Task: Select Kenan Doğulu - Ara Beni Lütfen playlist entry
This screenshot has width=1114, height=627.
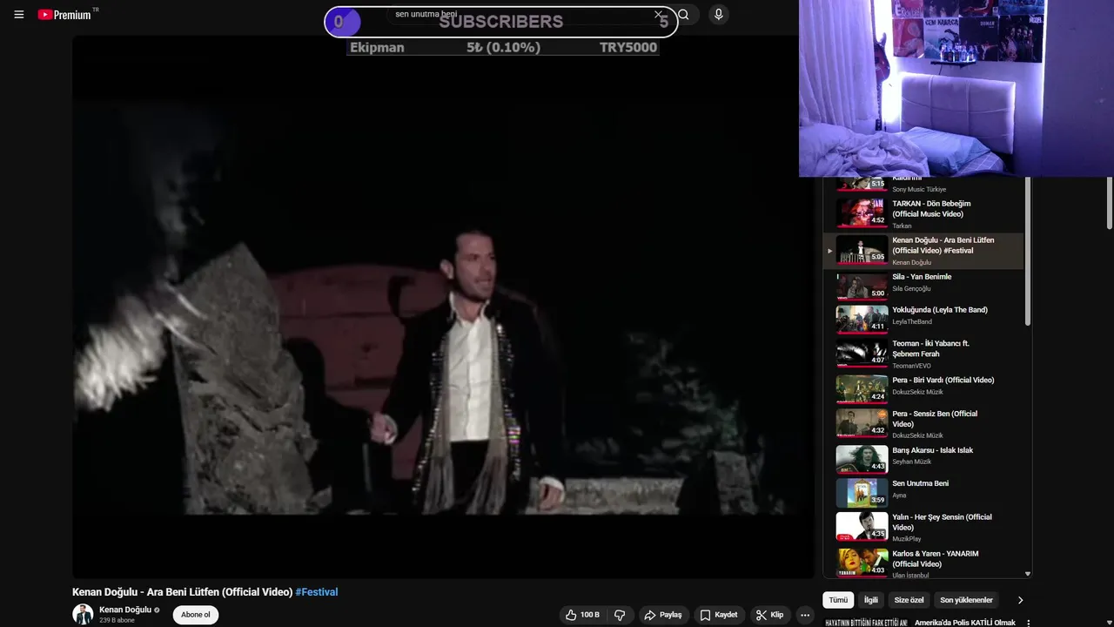Action: click(924, 251)
